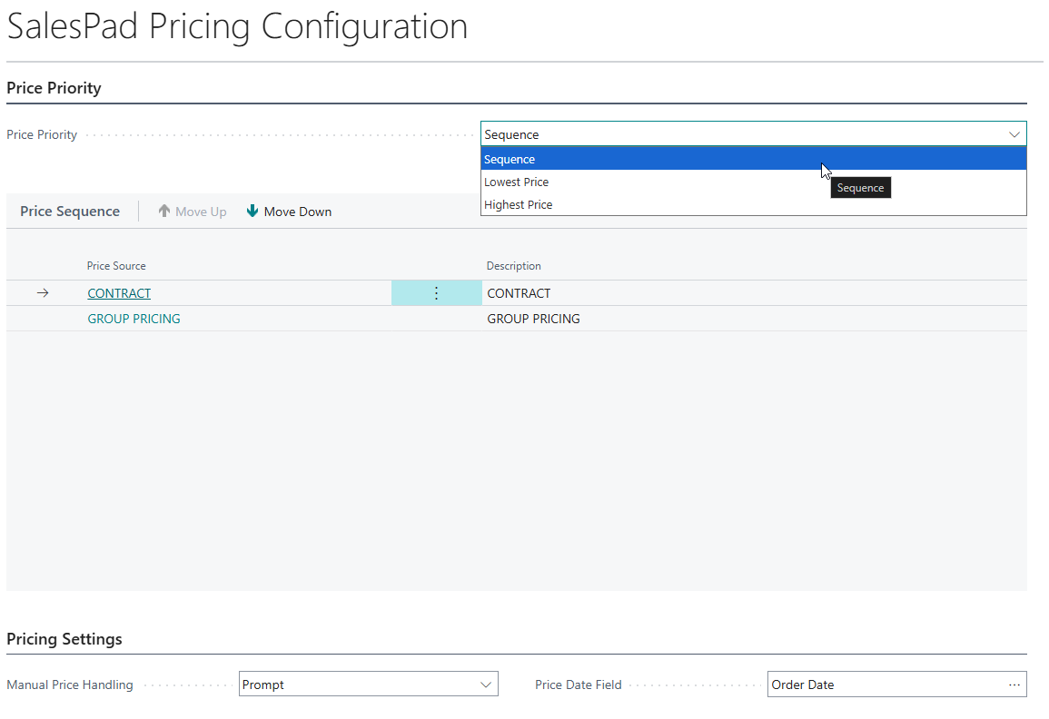Click the Price Date Field lookup ellipsis
Image resolution: width=1049 pixels, height=719 pixels.
pos(1014,685)
